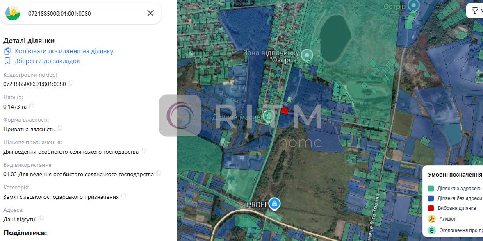Screen dimensions: 483x241
Task: Copy the 'Приватна власність' ownership value
Action: click(59, 128)
